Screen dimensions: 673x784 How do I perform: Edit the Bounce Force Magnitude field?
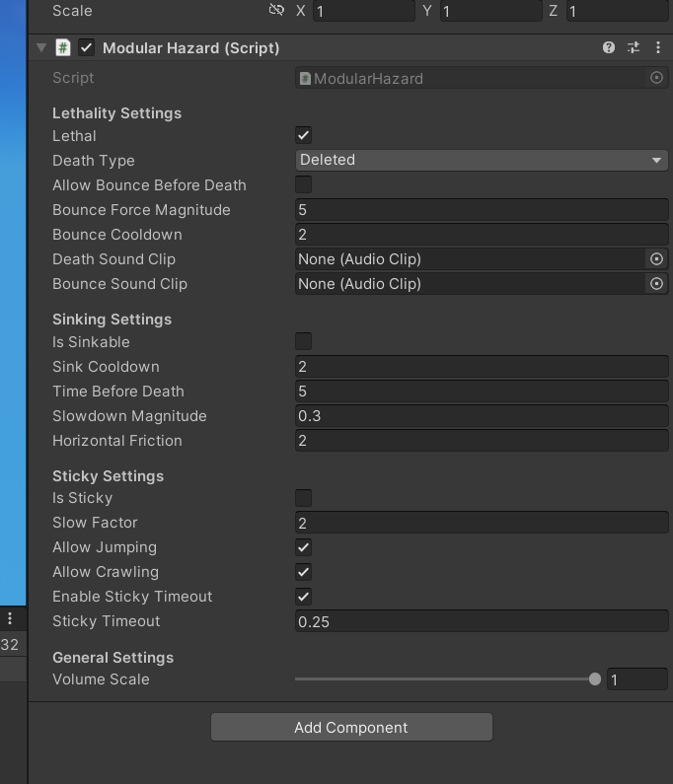(x=482, y=209)
